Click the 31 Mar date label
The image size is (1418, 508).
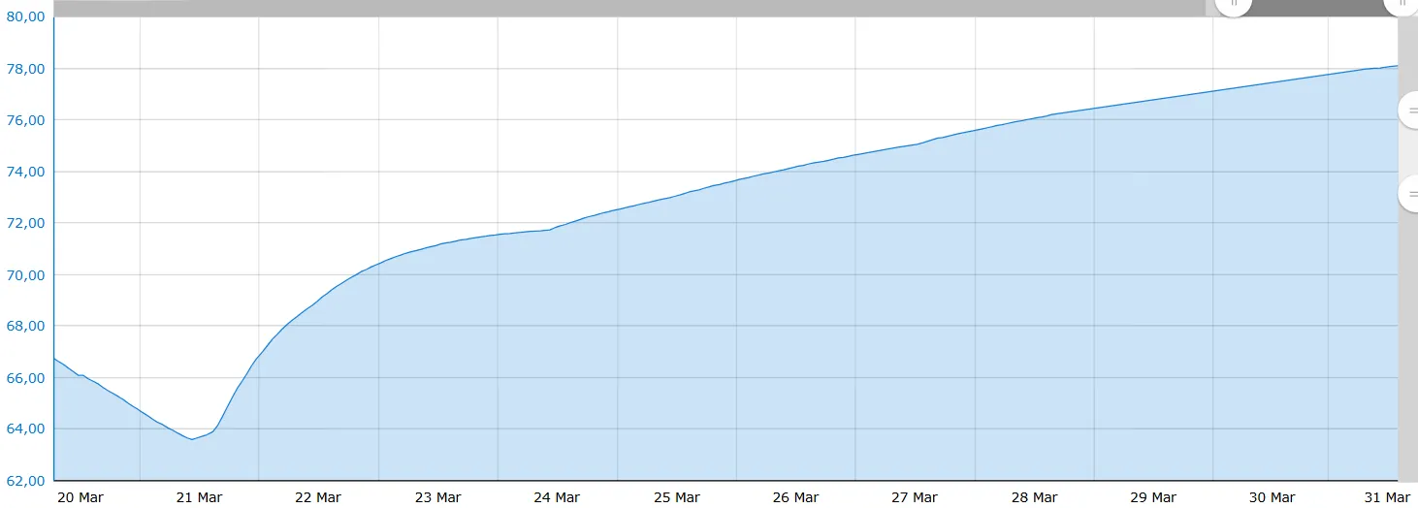click(1387, 497)
